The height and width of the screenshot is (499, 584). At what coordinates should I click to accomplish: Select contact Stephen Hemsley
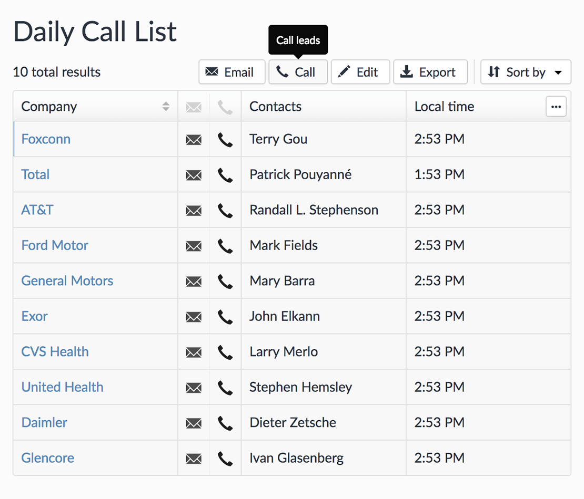point(300,387)
